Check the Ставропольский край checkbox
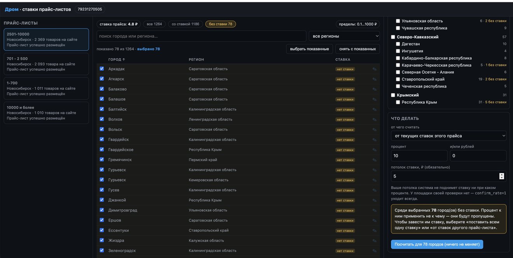 click(x=398, y=79)
